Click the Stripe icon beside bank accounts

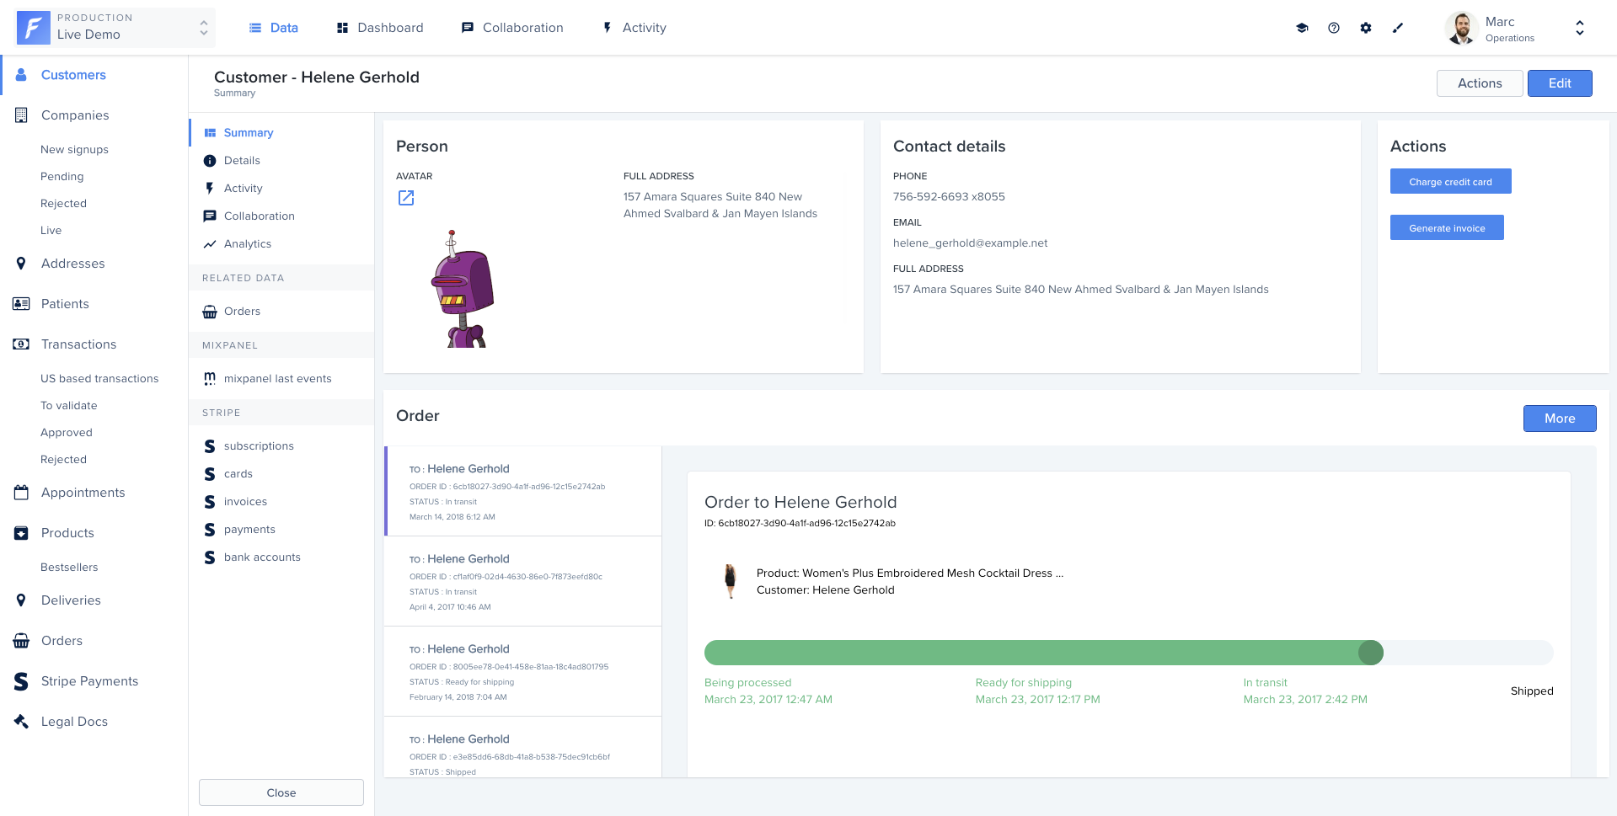[x=210, y=557]
